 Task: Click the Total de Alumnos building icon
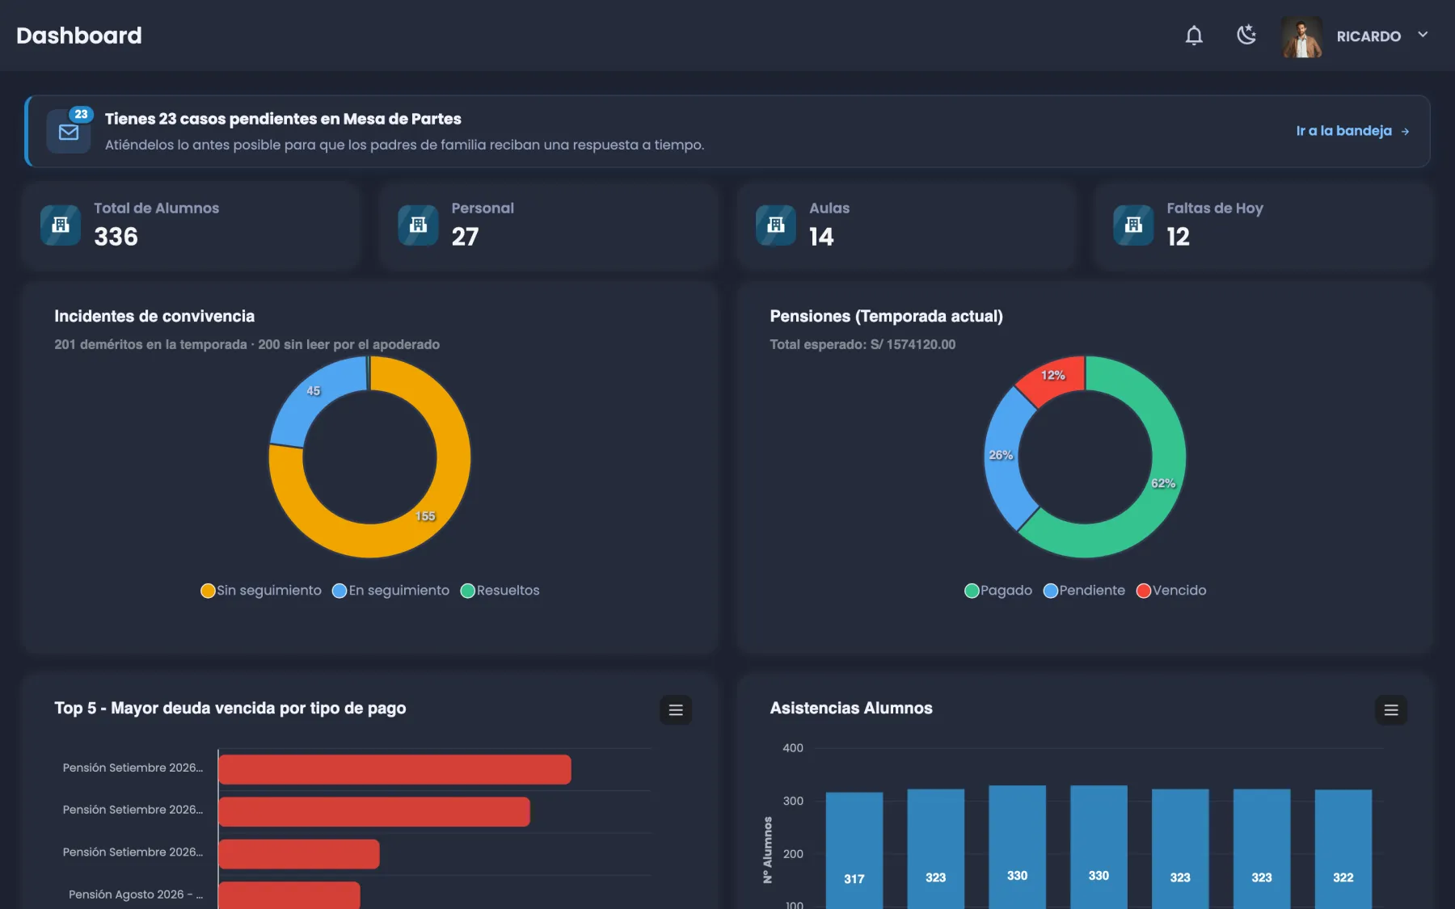point(61,225)
